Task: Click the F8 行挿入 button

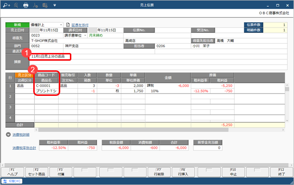Action: 183,172
